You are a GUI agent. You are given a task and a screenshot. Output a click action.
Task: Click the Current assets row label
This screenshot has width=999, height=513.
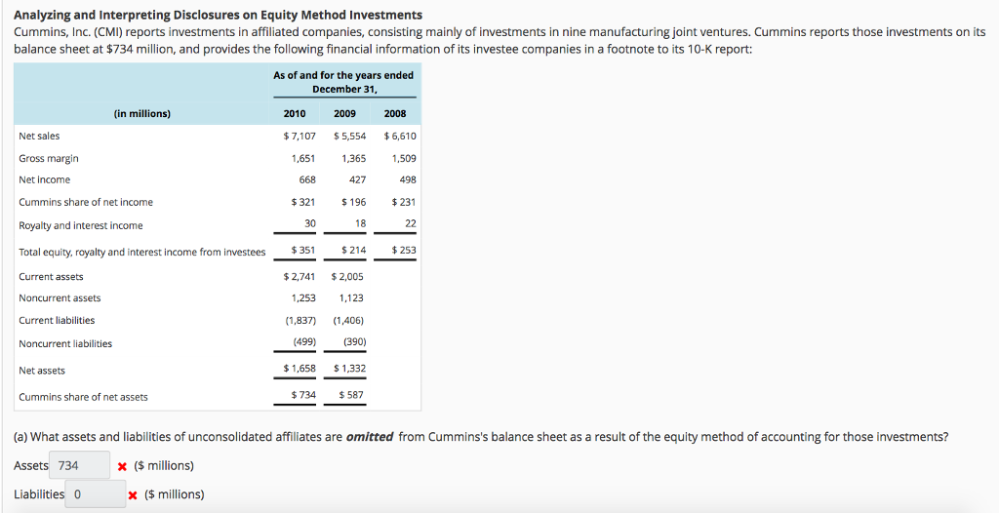(x=51, y=277)
